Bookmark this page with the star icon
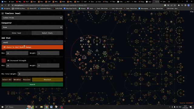Screen dimensions: 194x109 coord(175,5)
